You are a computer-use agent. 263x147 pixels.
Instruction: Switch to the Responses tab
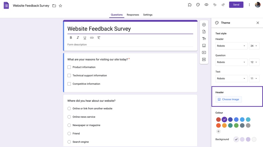point(133,15)
